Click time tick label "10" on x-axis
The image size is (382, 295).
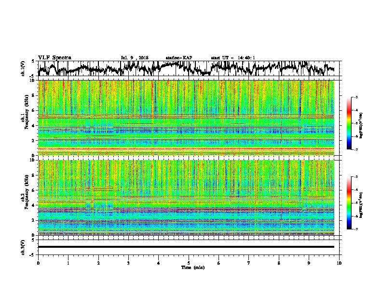339,263
